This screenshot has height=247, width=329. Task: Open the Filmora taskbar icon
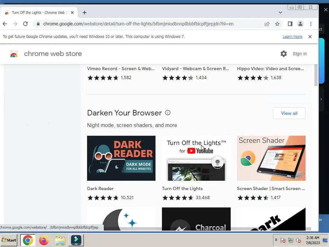[x=76, y=240]
